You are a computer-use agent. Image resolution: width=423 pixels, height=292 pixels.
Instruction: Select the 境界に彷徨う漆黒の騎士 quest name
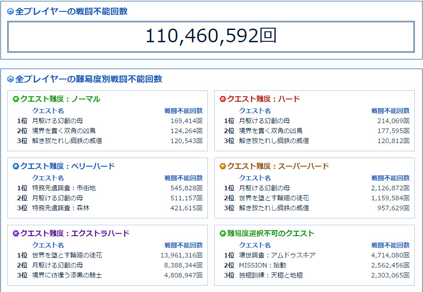67,275
